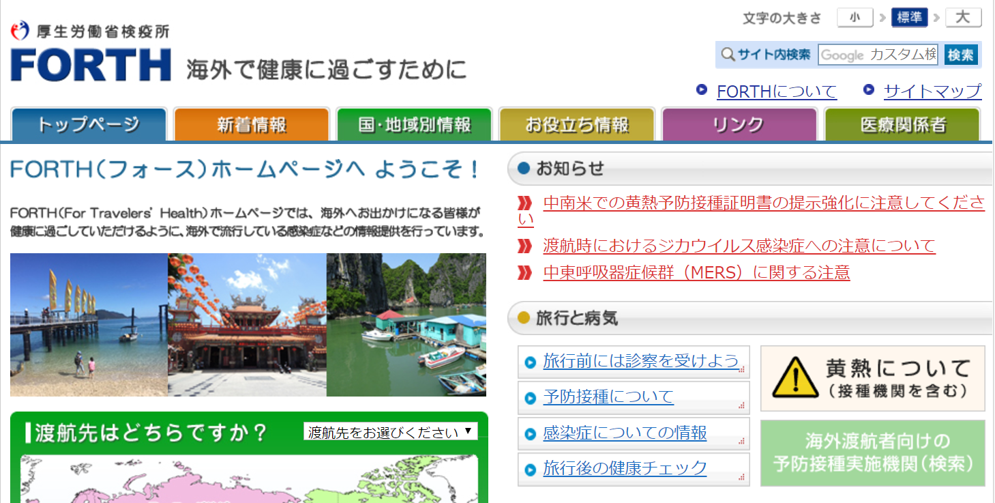Open the 新着情報 tab

point(252,125)
